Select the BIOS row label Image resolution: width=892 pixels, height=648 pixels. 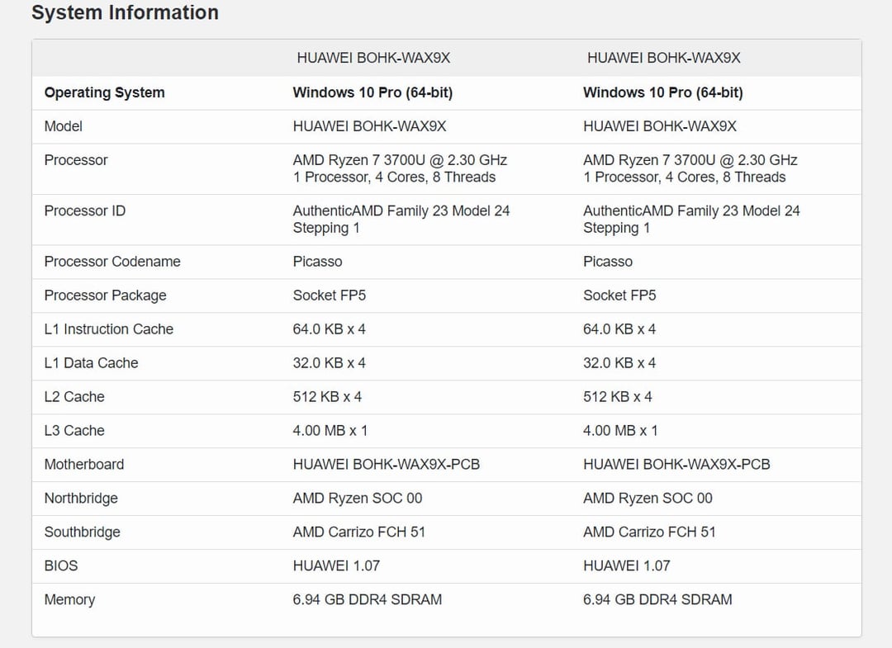tap(61, 566)
